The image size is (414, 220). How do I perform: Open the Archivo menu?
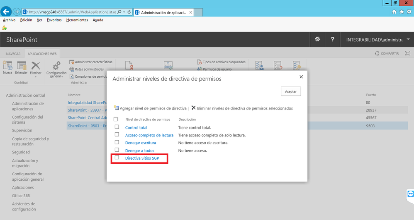pyautogui.click(x=9, y=20)
